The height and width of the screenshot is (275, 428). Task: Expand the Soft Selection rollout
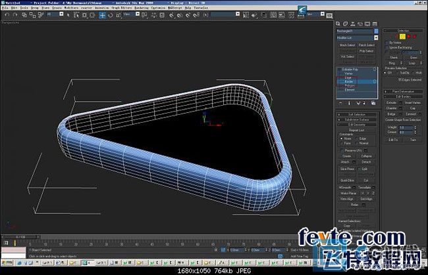coord(357,114)
